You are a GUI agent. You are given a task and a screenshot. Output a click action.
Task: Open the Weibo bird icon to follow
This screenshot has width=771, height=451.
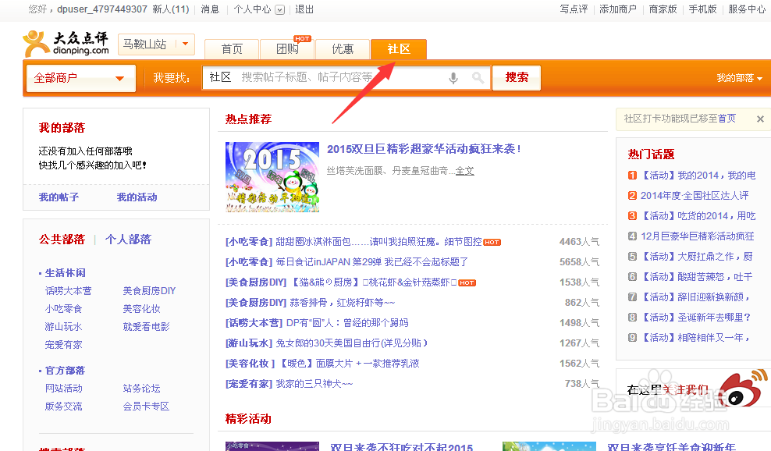(740, 392)
